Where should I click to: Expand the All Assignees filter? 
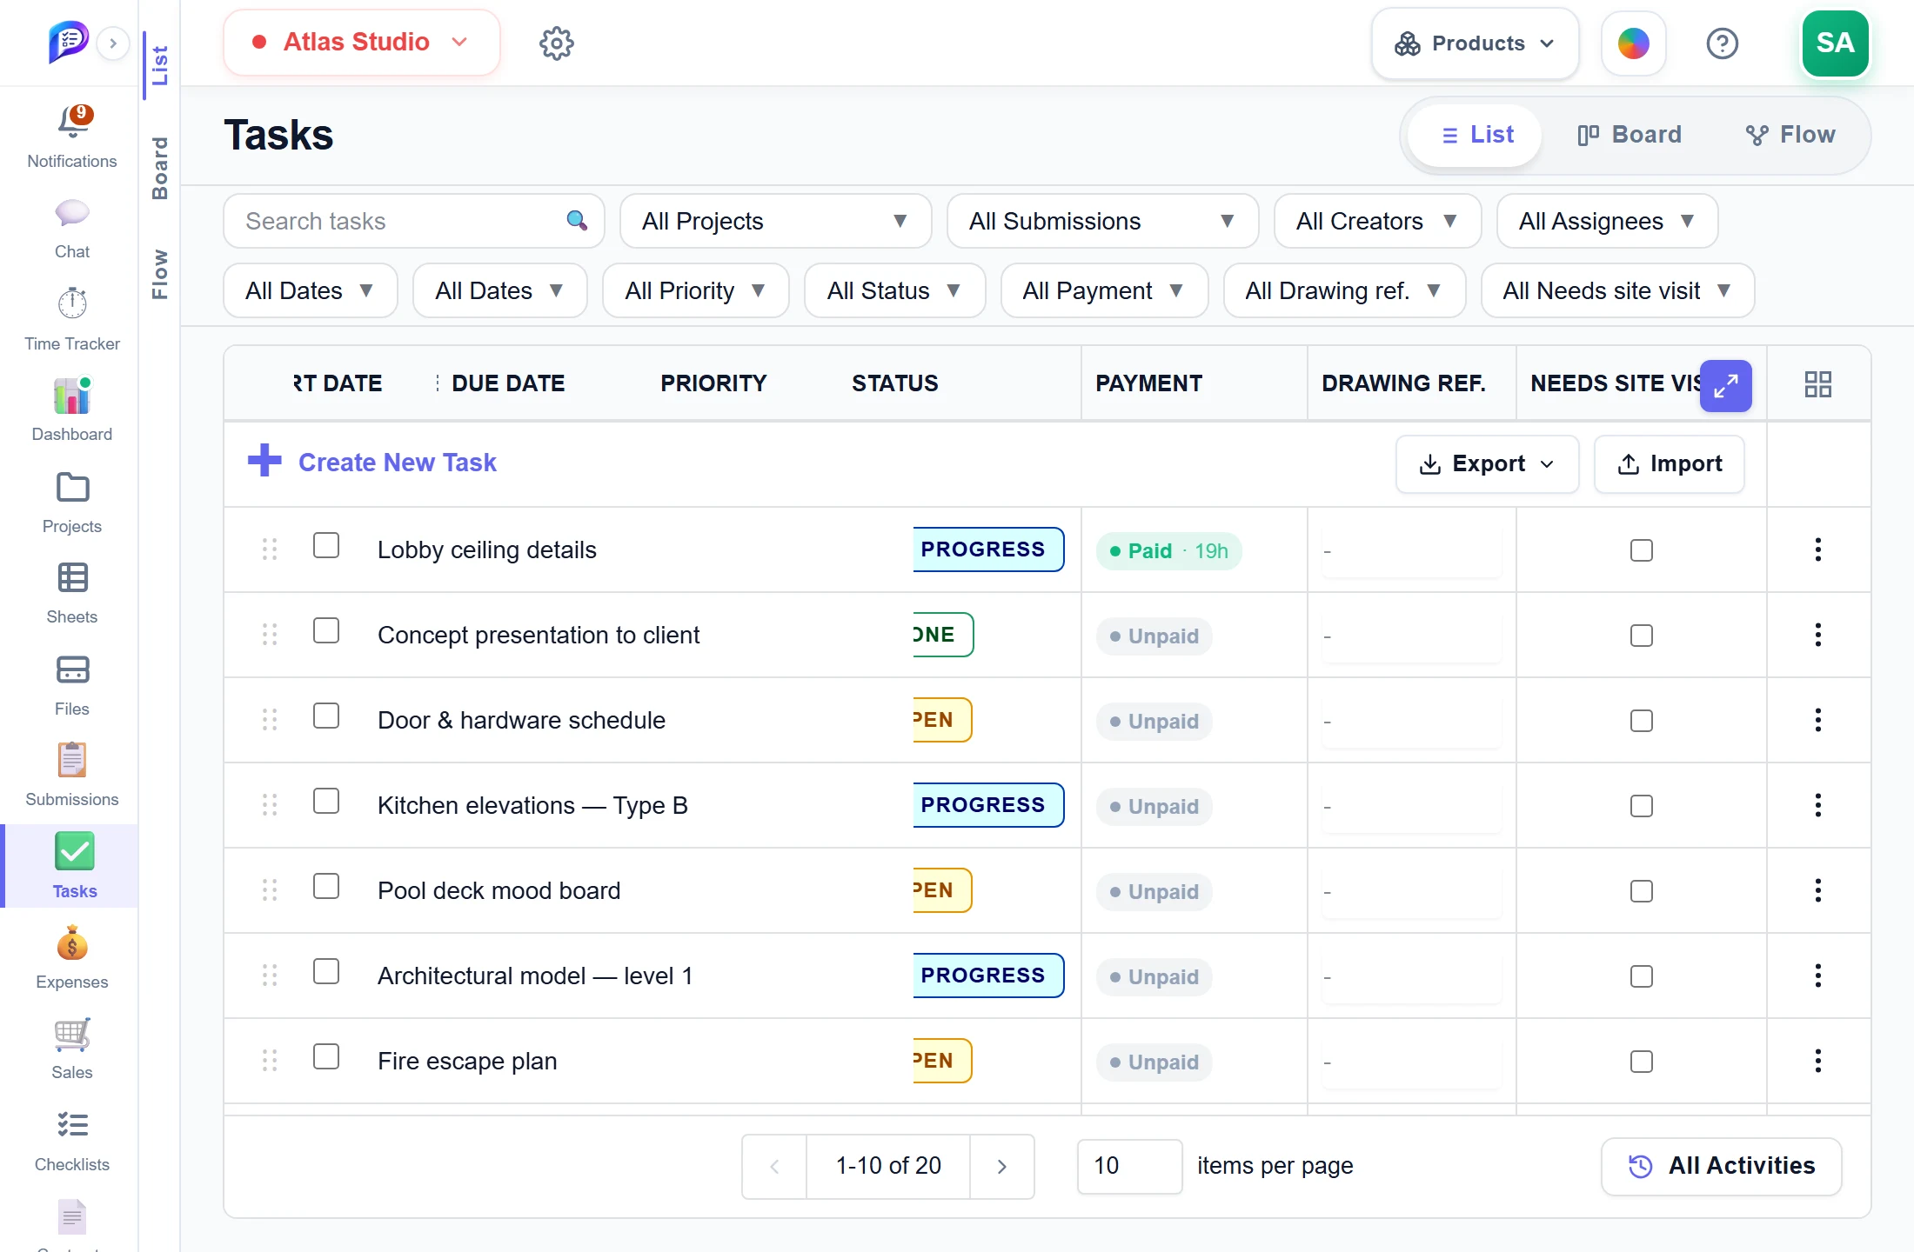coord(1607,221)
